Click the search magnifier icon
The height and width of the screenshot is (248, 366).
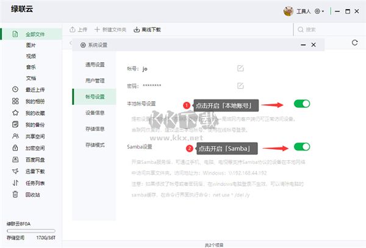point(300,30)
